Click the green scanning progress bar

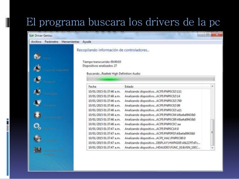151,78
